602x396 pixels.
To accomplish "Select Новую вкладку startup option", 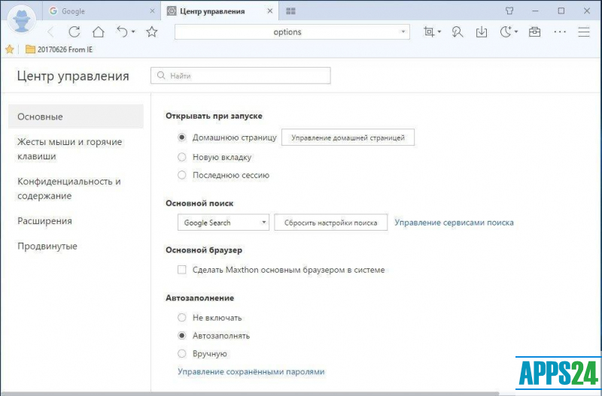I will 182,157.
